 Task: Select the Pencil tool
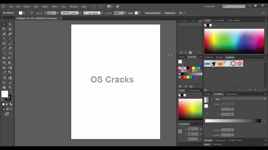pyautogui.click(x=4, y=48)
